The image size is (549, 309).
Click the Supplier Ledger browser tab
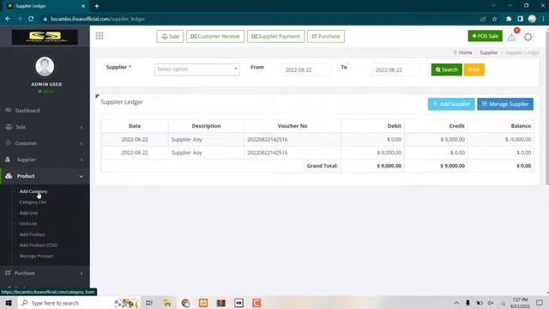point(46,6)
